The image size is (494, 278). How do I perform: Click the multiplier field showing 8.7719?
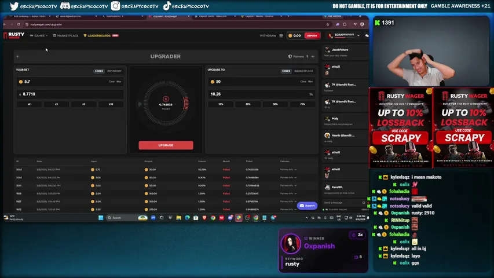click(70, 94)
